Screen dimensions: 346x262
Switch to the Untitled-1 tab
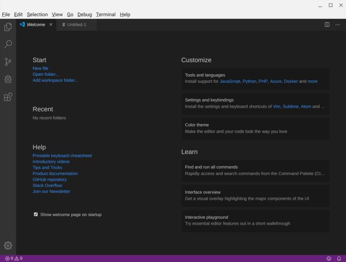(x=76, y=24)
